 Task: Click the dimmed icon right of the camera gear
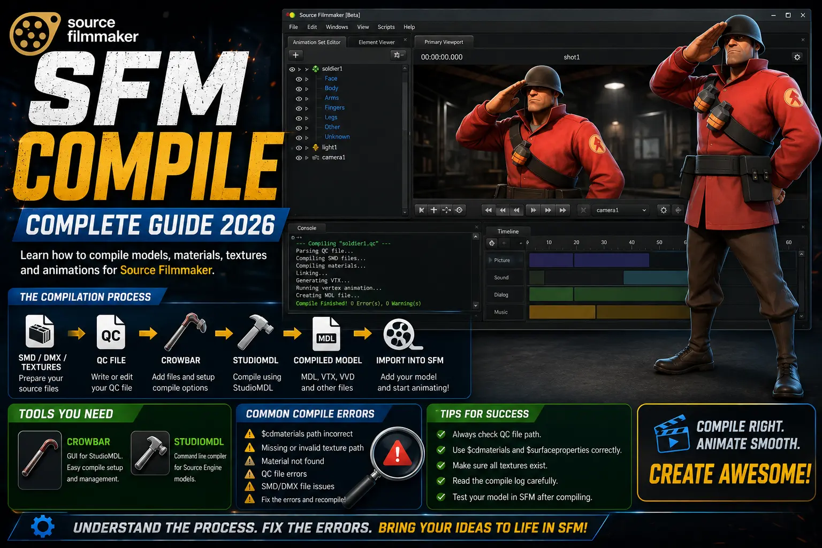click(x=678, y=210)
